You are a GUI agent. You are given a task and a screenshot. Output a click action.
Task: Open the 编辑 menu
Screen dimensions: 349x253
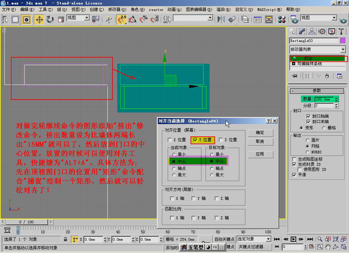pyautogui.click(x=27, y=9)
